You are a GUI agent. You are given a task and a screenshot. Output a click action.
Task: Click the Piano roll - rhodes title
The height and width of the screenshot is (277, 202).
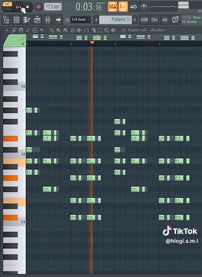pyautogui.click(x=146, y=30)
